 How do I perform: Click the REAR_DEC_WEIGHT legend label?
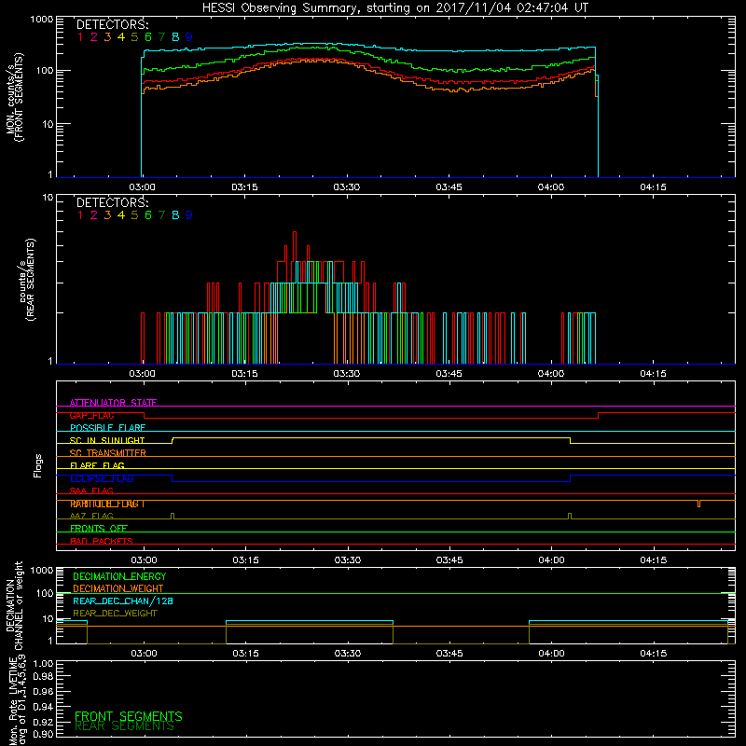[115, 614]
